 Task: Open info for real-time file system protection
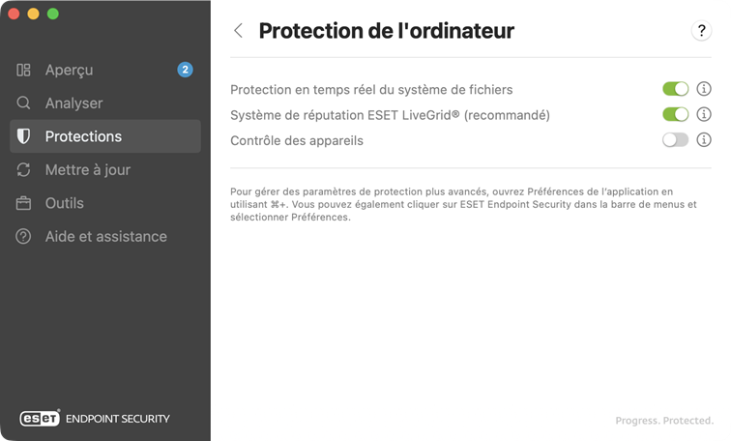click(x=704, y=89)
